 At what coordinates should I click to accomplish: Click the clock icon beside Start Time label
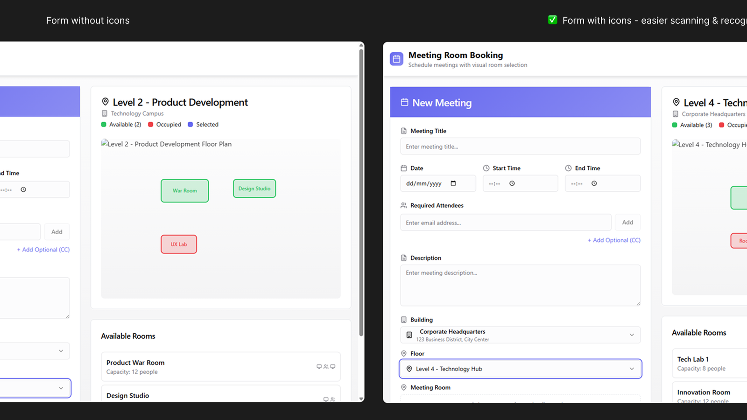point(486,168)
